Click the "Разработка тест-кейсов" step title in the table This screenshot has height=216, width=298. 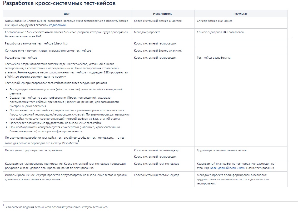(21, 58)
